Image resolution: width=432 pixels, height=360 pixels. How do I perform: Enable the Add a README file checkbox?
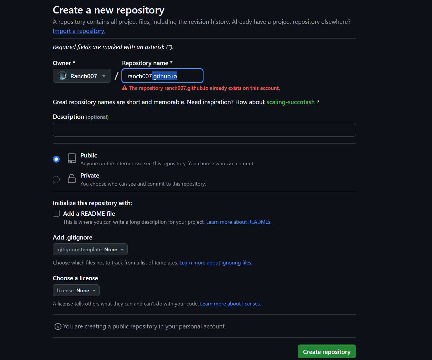[56, 213]
